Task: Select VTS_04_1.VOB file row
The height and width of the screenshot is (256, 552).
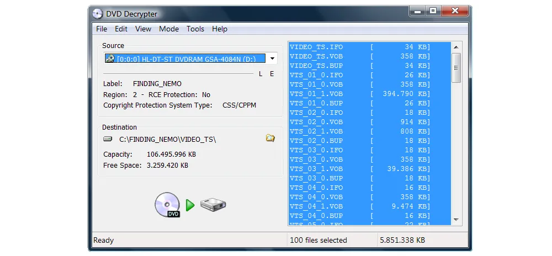Action: click(x=370, y=206)
